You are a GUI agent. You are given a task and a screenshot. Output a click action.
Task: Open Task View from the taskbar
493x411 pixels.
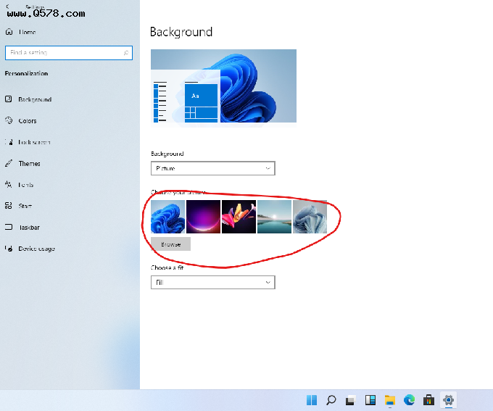pyautogui.click(x=351, y=400)
